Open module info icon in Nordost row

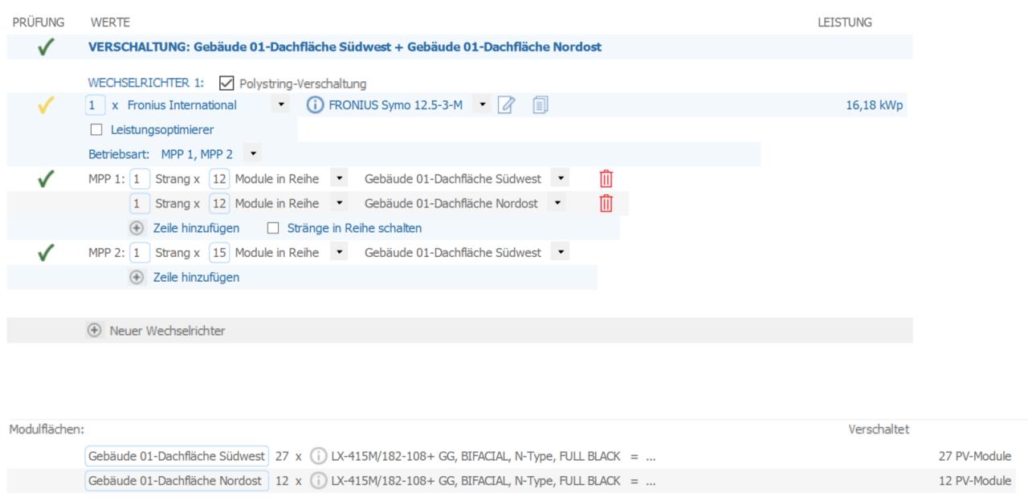tap(317, 481)
